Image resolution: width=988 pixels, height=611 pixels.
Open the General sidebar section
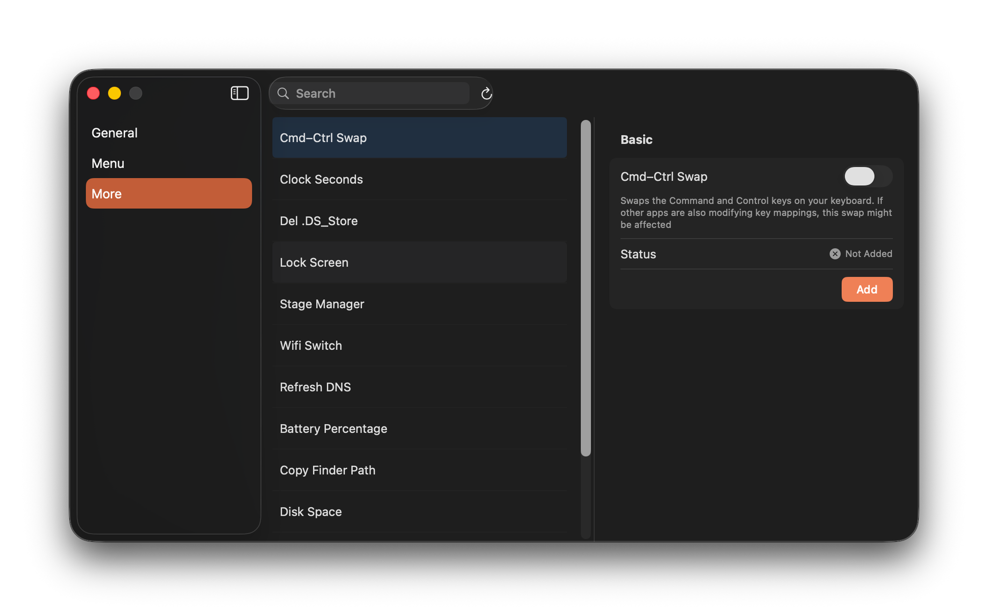(x=115, y=133)
